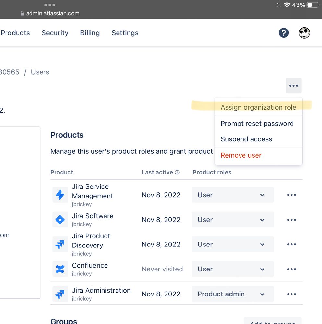Viewport: 322px width, 324px height.
Task: Open Jira Product Discovery row options
Action: pyautogui.click(x=291, y=244)
